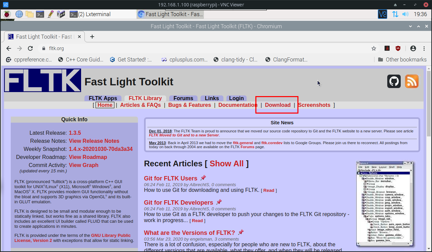The width and height of the screenshot is (432, 252).
Task: Switch to FLTK Library tab
Action: [145, 98]
